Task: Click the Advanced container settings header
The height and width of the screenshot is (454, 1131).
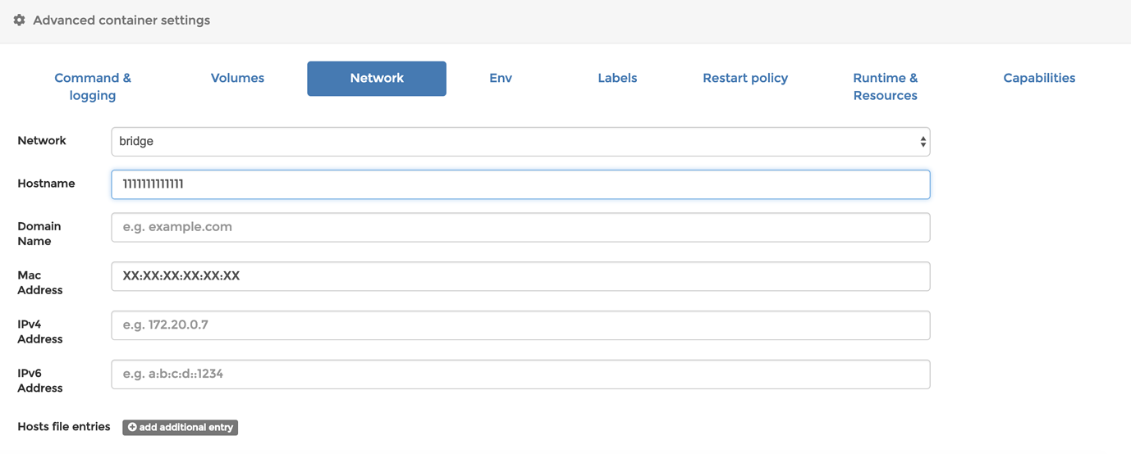Action: pyautogui.click(x=121, y=20)
